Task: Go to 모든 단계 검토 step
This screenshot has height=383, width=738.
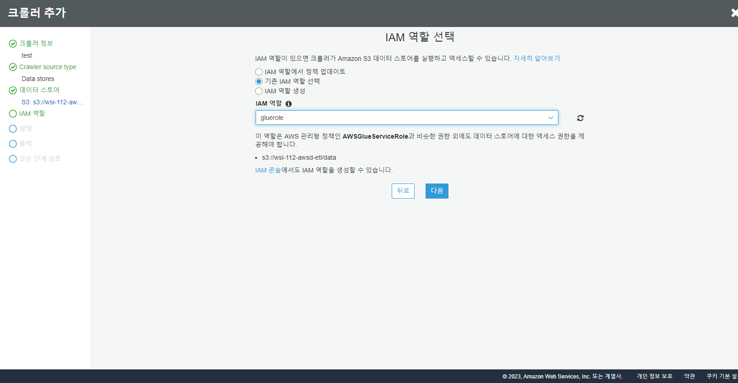Action: [40, 158]
